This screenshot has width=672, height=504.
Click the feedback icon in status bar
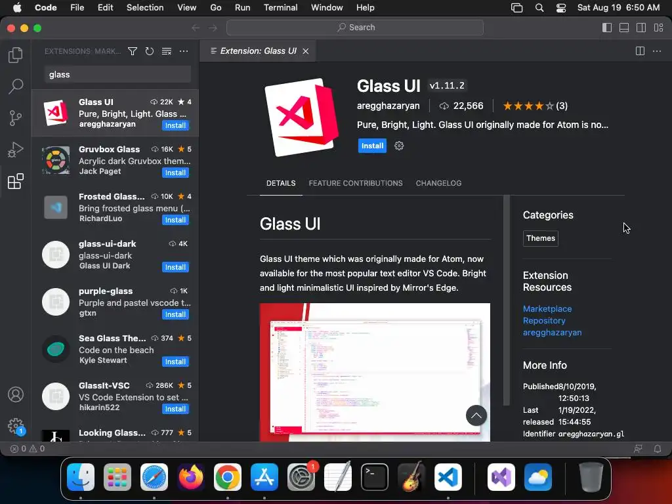638,449
